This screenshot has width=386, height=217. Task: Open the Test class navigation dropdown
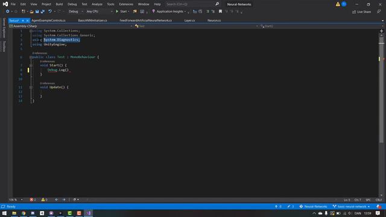[x=196, y=26]
